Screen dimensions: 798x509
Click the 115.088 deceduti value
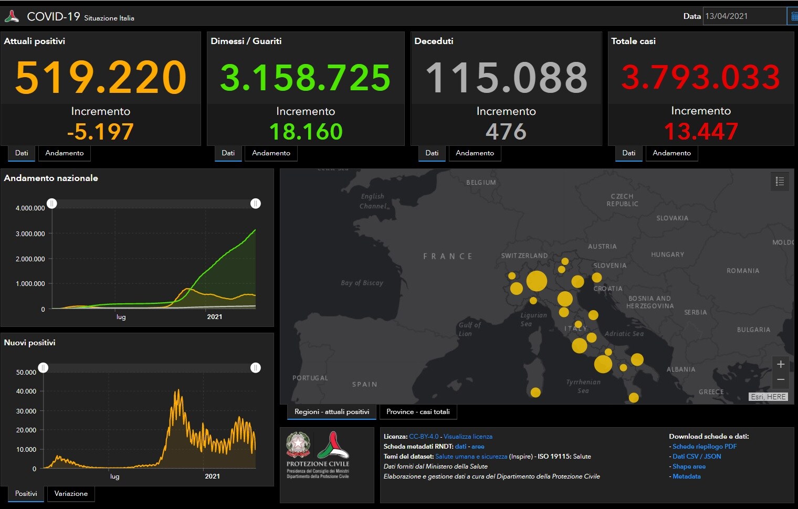pyautogui.click(x=506, y=78)
